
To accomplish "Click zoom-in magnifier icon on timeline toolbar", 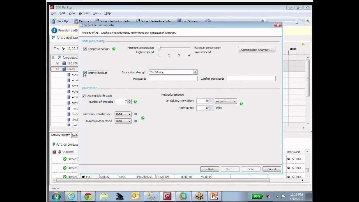I will (x=308, y=21).
